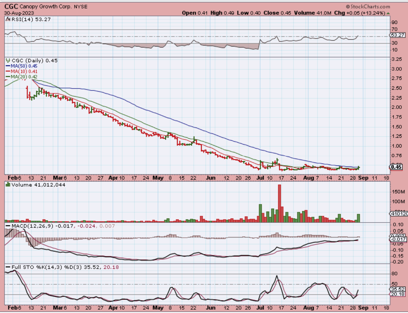Screen dimensions: 408x313
Task: Click Mar on bottom stochastic date axis
Action: (58, 308)
